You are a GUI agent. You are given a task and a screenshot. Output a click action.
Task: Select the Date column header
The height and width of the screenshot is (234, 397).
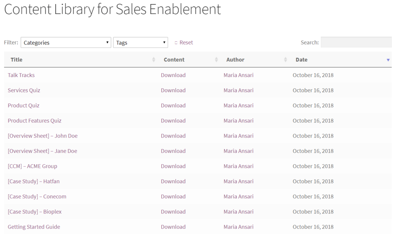(x=301, y=60)
